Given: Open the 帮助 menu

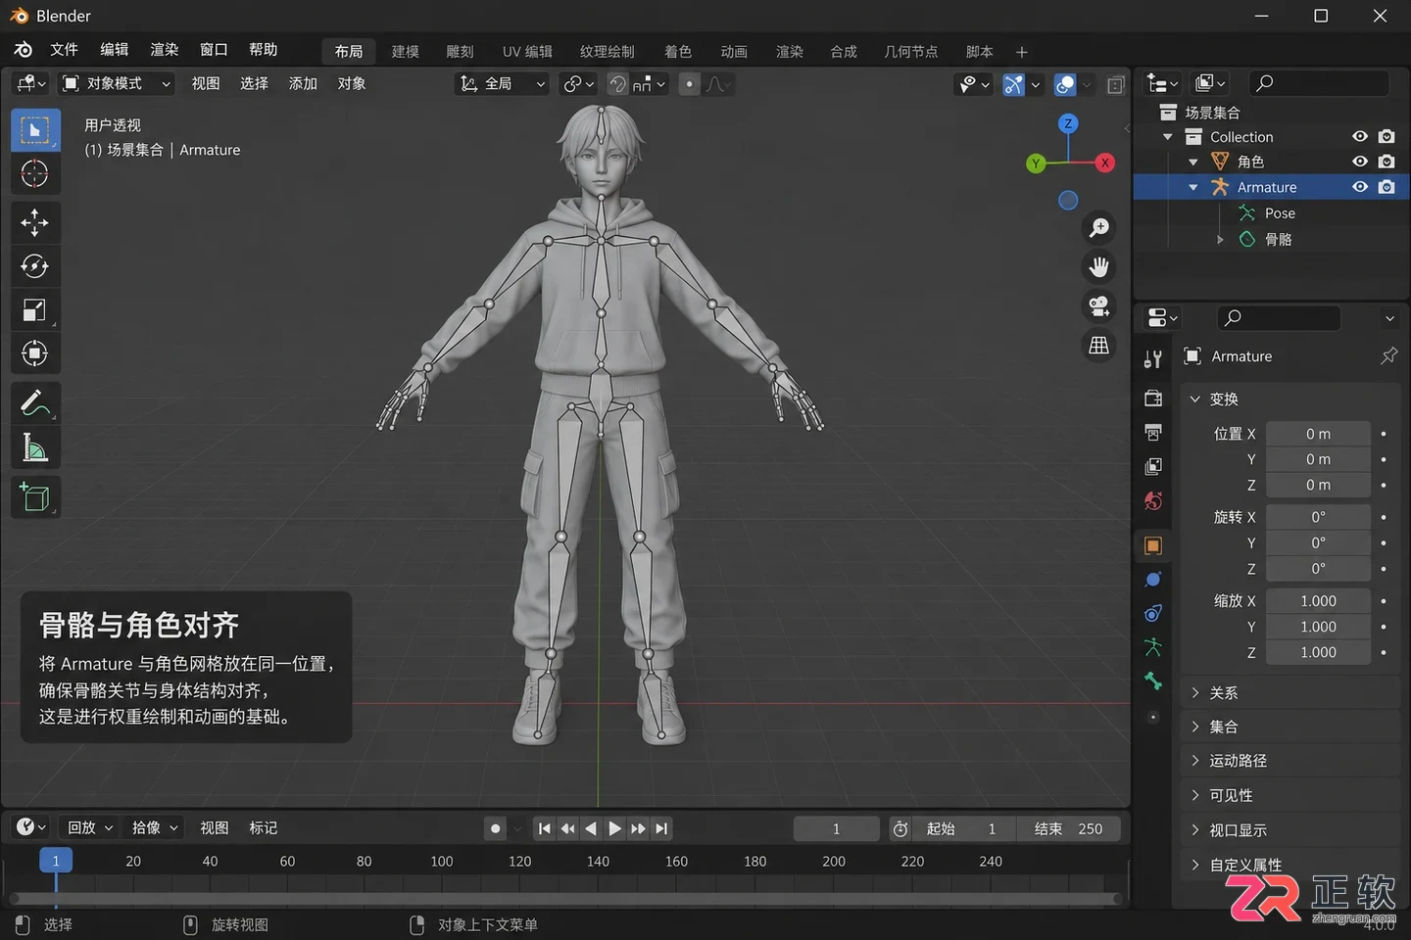Looking at the screenshot, I should click(x=264, y=50).
